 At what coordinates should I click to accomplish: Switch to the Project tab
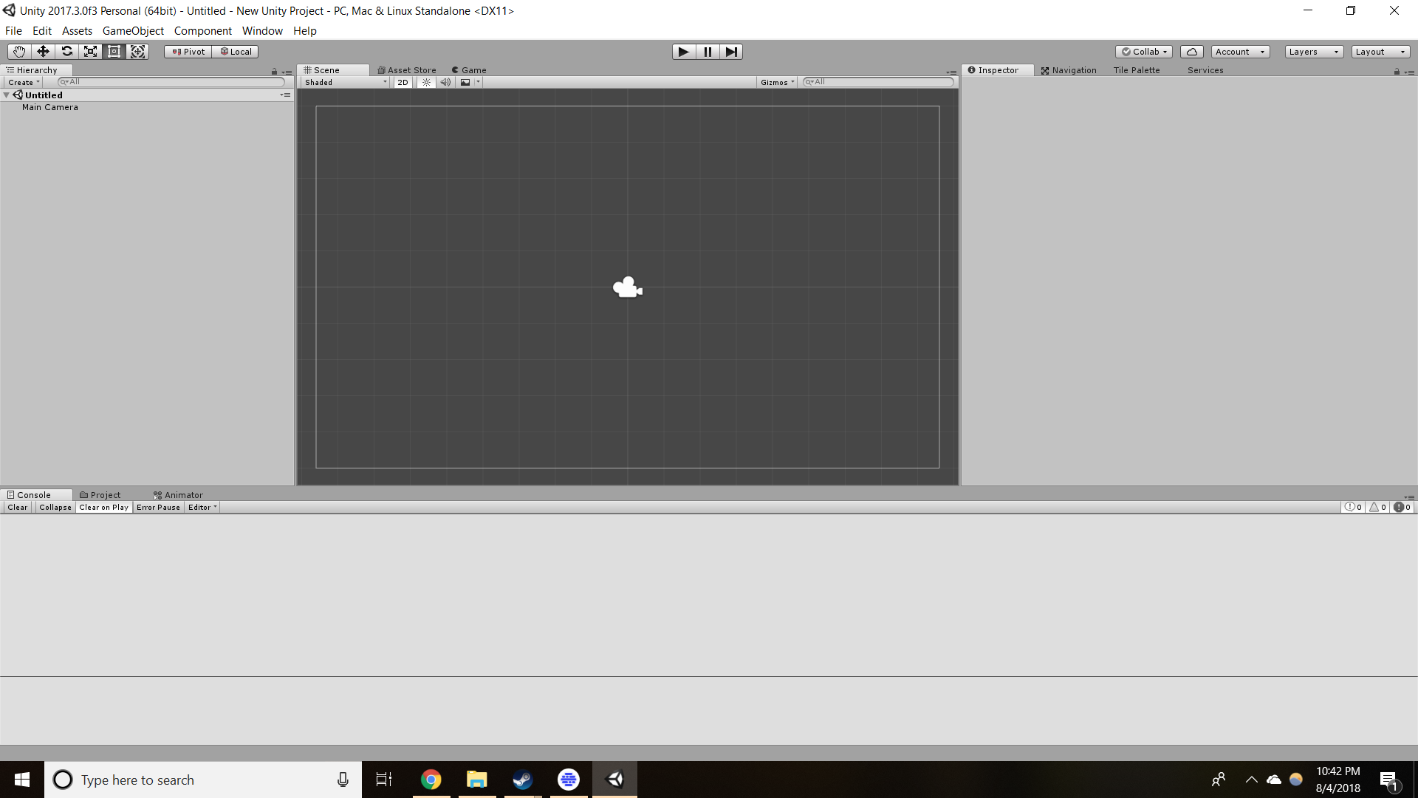[100, 495]
